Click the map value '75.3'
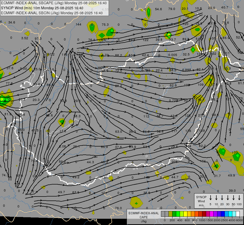Viewport: 244px width, 225px height. 105,25
